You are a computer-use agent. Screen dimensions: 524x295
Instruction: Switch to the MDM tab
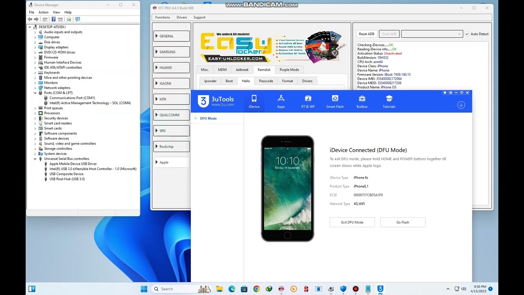coord(222,70)
